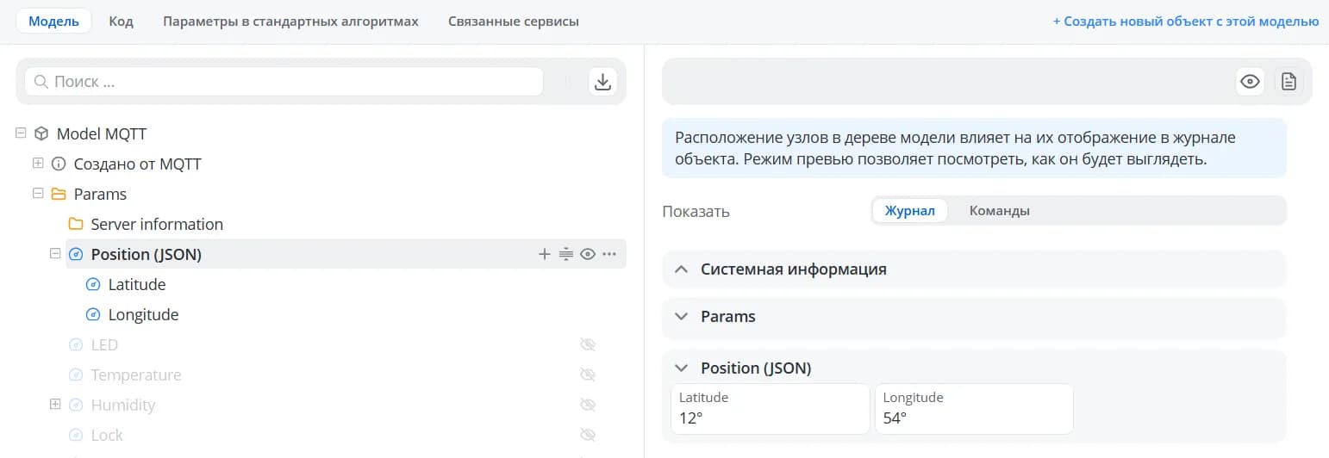
Task: Click the lines icon on Position (JSON) row
Action: (x=566, y=254)
